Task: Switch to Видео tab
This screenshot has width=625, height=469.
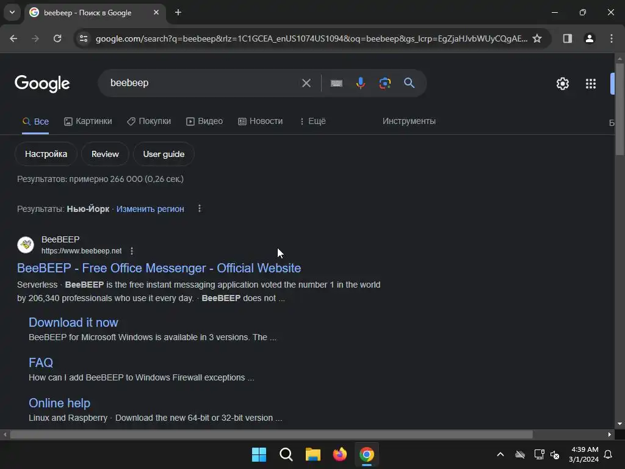Action: 204,122
